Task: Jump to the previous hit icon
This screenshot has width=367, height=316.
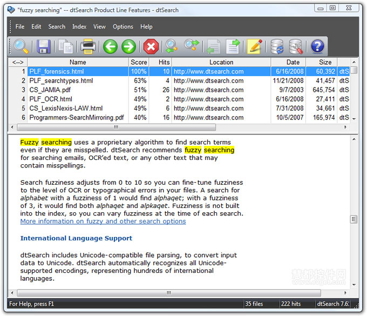Action: [x=171, y=46]
